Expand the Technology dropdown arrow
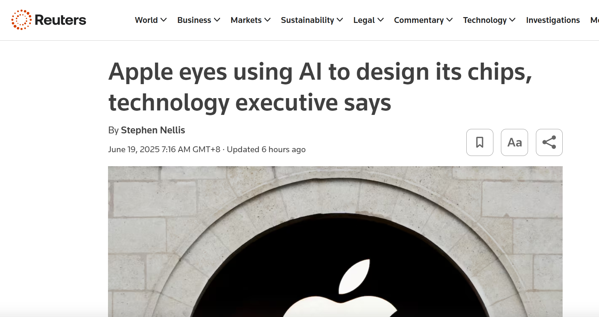 512,20
